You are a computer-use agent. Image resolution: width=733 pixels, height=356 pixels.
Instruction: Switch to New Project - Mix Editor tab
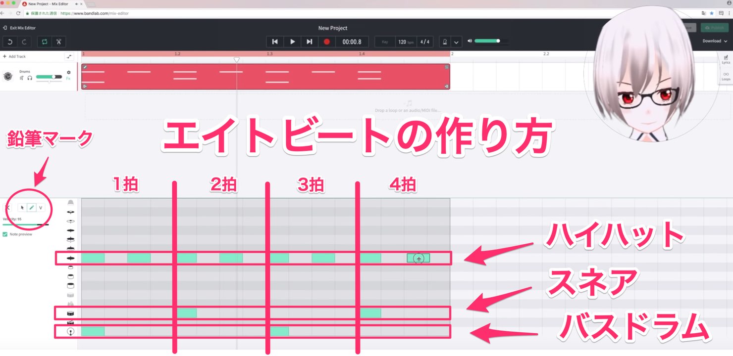(x=52, y=3)
